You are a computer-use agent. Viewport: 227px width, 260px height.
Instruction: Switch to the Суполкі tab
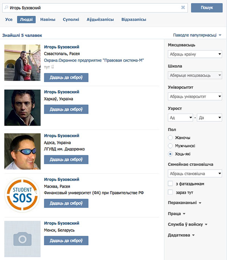pos(71,19)
